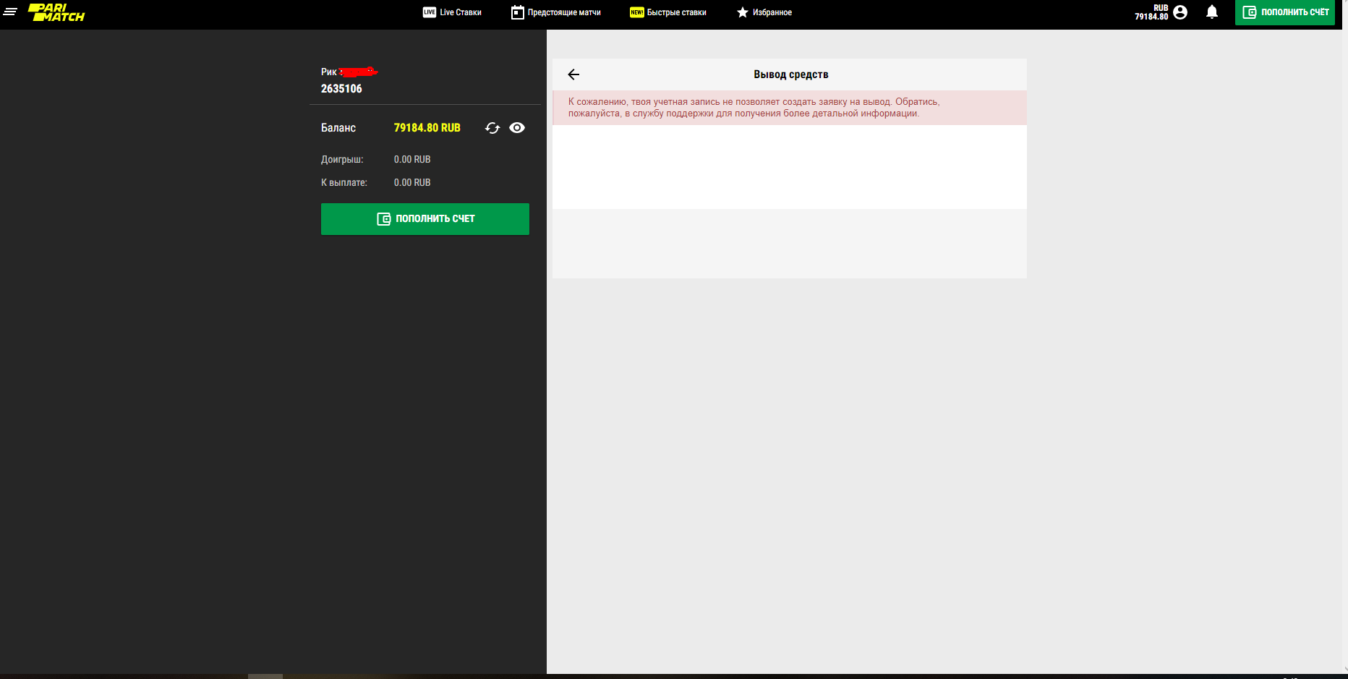Refresh the account balance
Image resolution: width=1348 pixels, height=679 pixels.
492,128
